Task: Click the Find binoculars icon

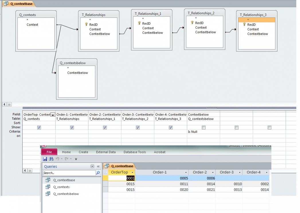Action: coord(51,159)
